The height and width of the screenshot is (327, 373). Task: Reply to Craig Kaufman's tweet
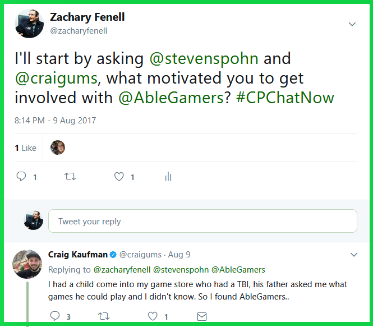pyautogui.click(x=54, y=316)
